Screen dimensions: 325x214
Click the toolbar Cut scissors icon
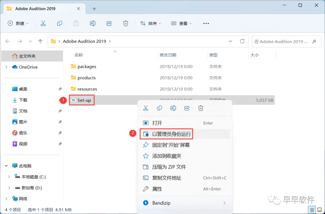point(43,23)
